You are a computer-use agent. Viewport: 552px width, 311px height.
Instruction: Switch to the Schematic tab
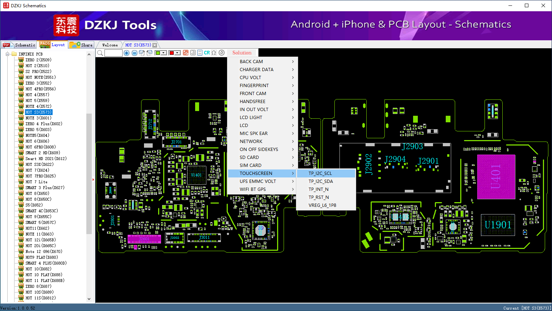19,45
